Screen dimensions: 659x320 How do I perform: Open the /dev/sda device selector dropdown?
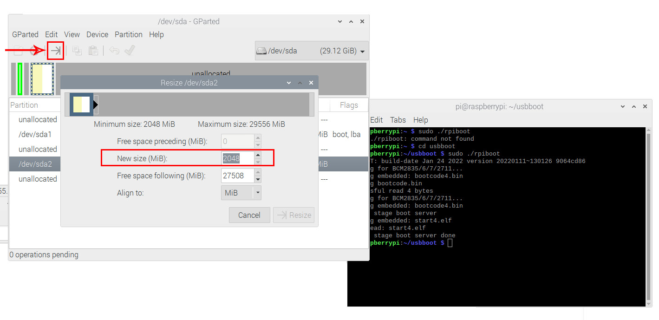point(312,51)
